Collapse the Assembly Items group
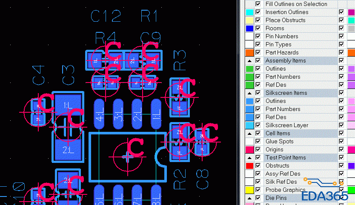The height and width of the screenshot is (205, 355). click(249, 61)
